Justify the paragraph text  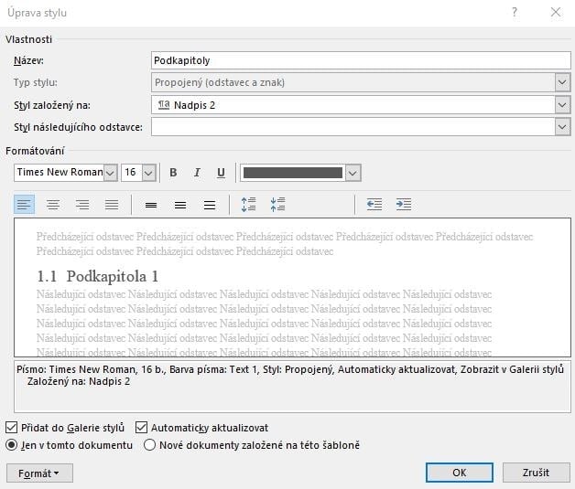pyautogui.click(x=112, y=205)
